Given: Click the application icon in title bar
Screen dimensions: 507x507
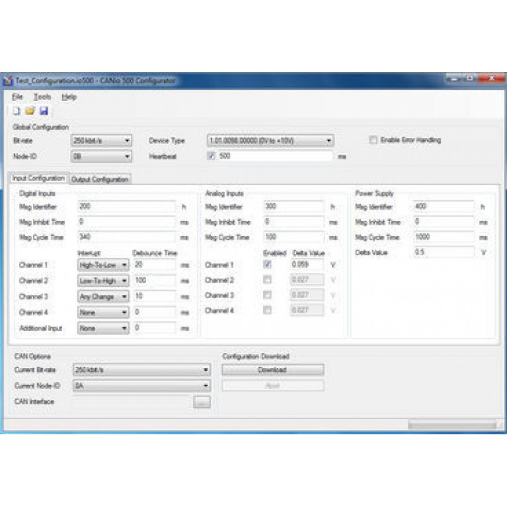Looking at the screenshot, I should click(x=8, y=80).
